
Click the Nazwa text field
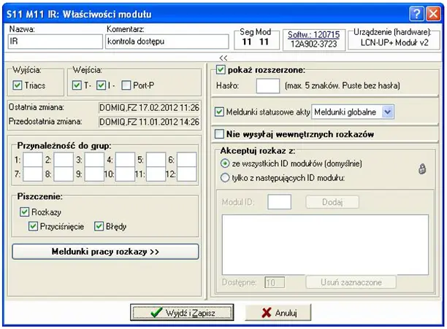[x=53, y=42]
